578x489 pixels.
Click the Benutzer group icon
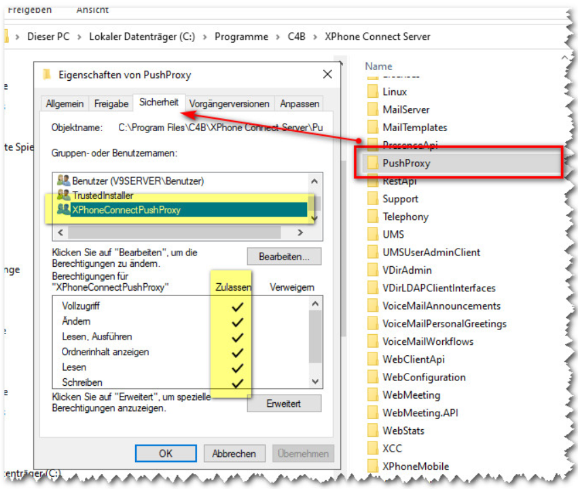[63, 180]
